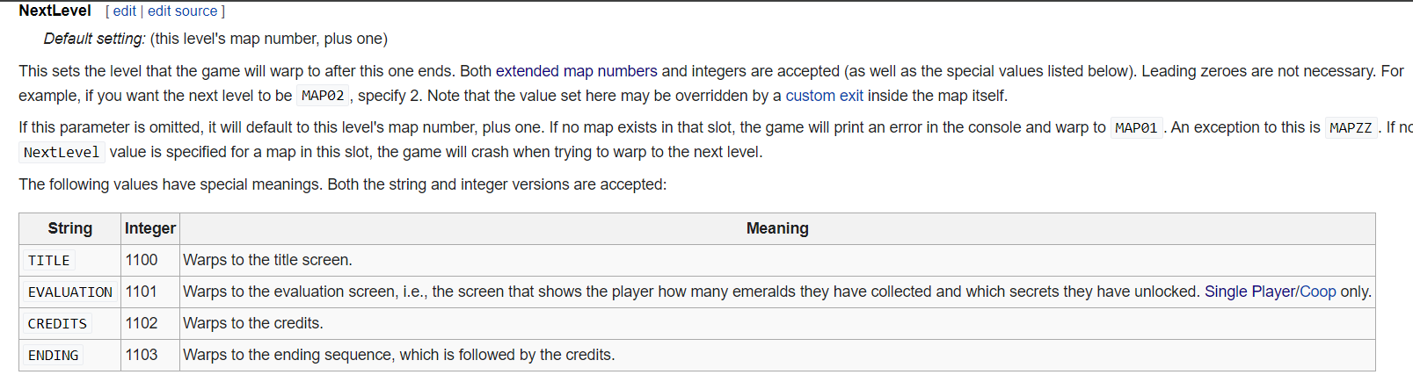Click the Integer column header
The width and height of the screenshot is (1413, 382).
point(150,228)
